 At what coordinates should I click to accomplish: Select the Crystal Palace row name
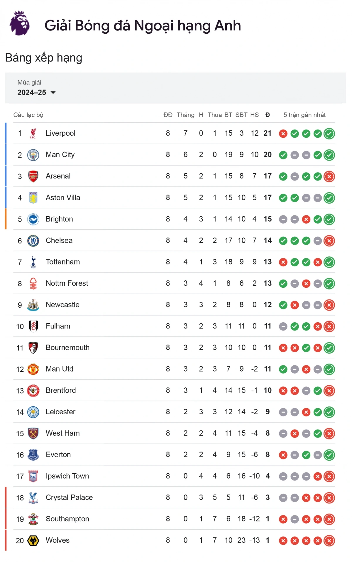coord(69,498)
